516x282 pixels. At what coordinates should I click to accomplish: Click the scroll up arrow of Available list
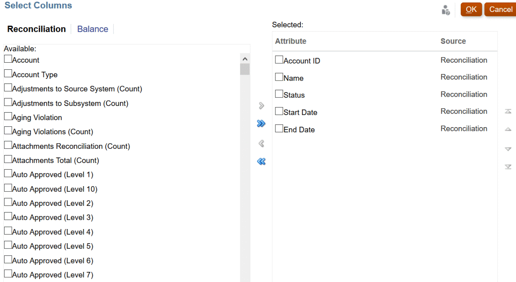pos(245,59)
